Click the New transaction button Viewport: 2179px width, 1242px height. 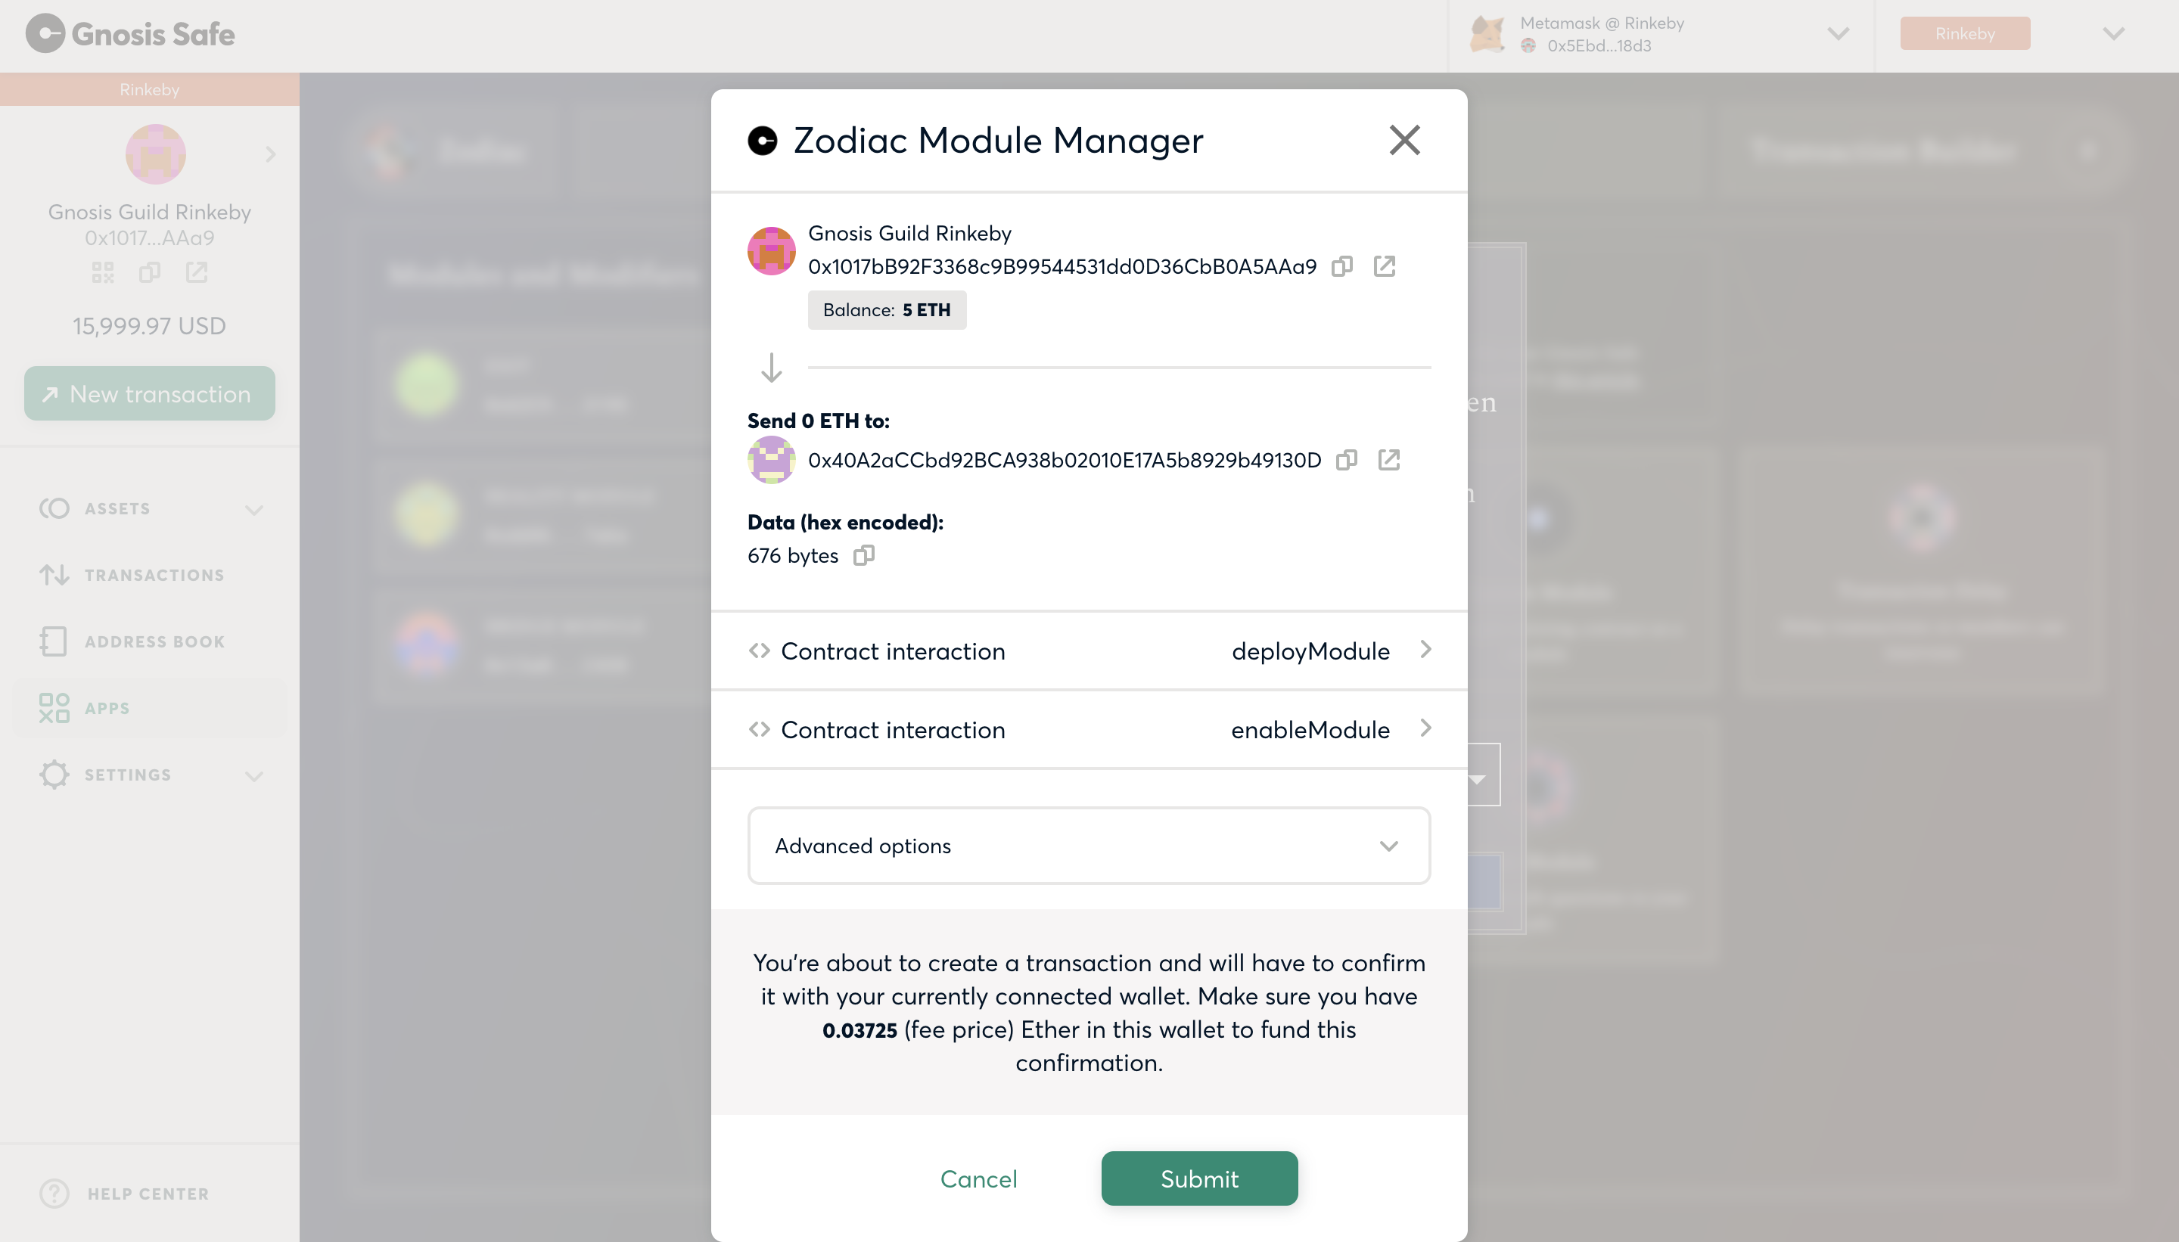tap(150, 393)
